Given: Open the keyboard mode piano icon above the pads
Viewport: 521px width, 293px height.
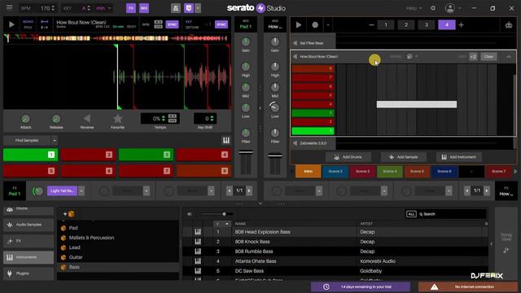Looking at the screenshot, I should (226, 141).
